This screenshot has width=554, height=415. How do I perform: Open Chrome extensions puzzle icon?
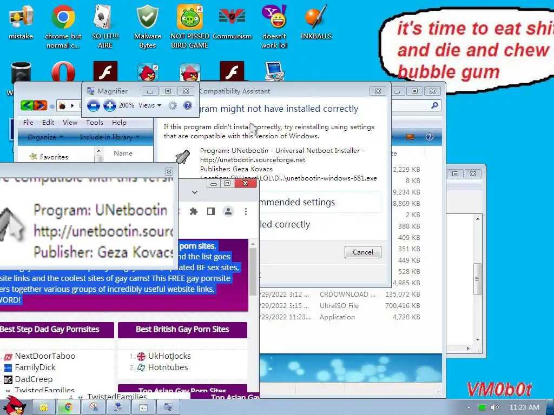point(194,211)
